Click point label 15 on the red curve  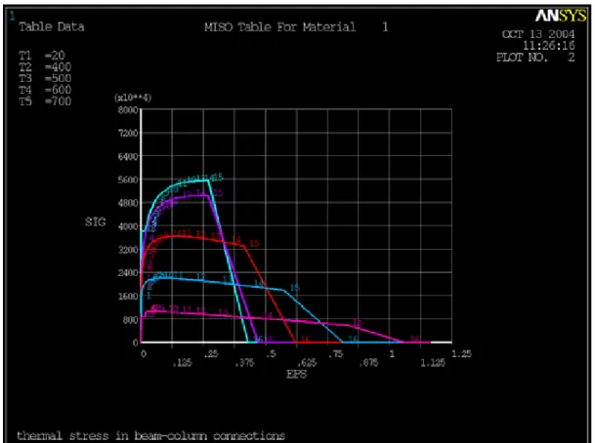pyautogui.click(x=254, y=243)
